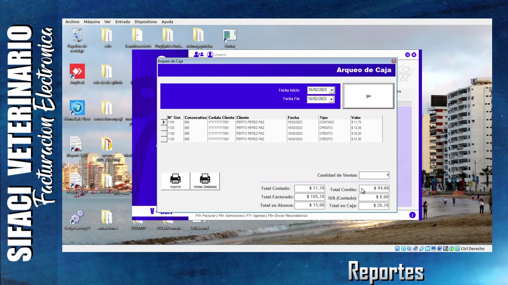The height and width of the screenshot is (285, 508).
Task: Click the CONTADO cell in the Tipo column
Action: [x=335, y=122]
